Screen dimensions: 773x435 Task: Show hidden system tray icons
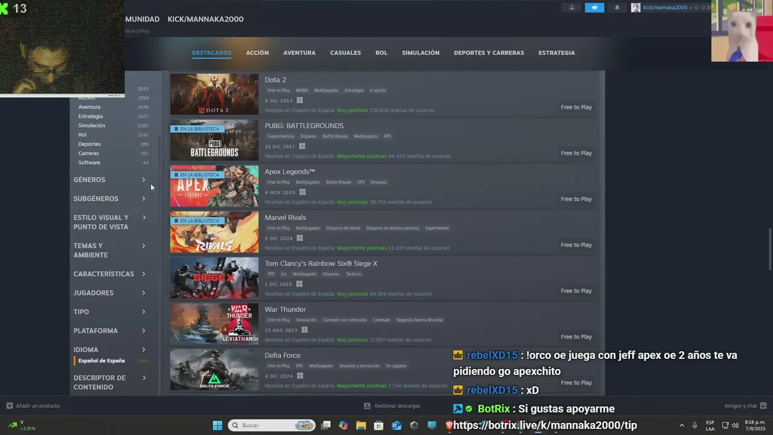click(682, 425)
